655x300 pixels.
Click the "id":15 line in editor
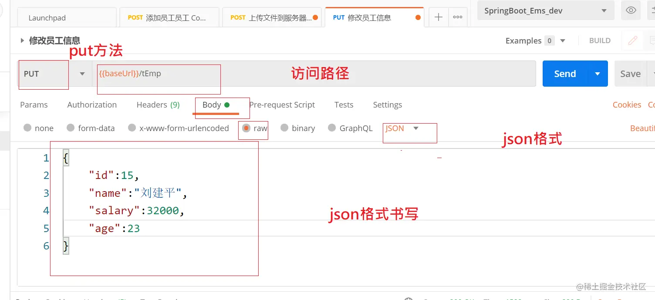tap(114, 175)
